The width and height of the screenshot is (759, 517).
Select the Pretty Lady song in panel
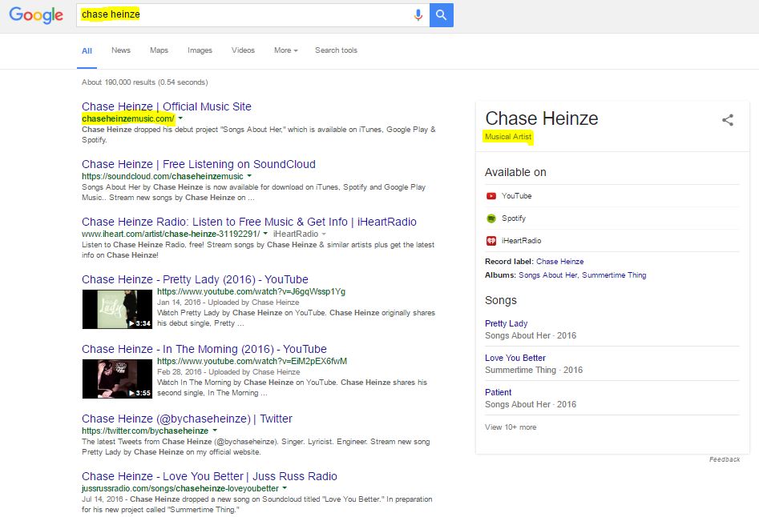click(507, 323)
